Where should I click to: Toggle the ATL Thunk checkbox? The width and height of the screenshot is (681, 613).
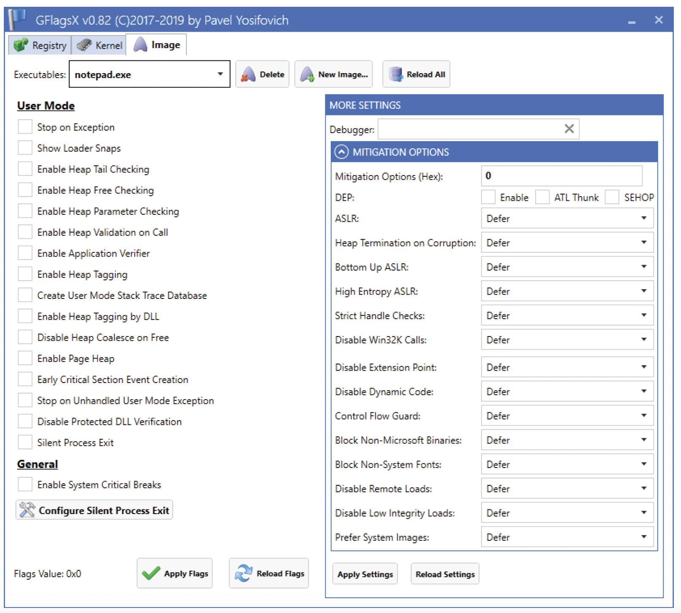click(x=542, y=197)
